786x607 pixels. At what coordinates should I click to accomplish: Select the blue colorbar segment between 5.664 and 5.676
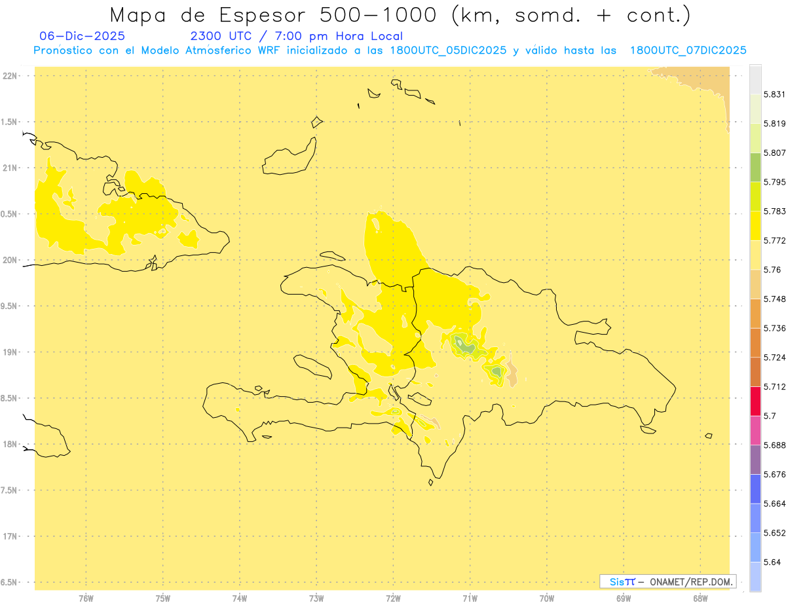click(x=755, y=488)
